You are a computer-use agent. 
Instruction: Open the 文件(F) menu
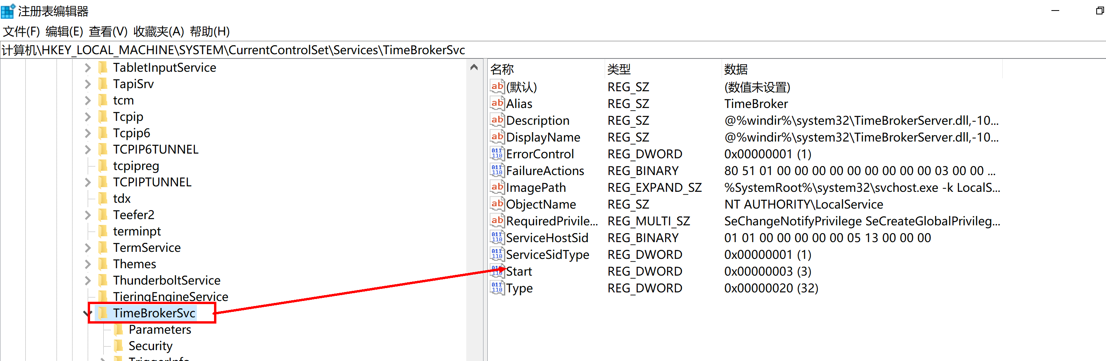tap(21, 31)
